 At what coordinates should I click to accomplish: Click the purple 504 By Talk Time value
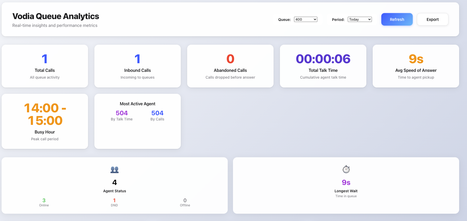coord(122,113)
